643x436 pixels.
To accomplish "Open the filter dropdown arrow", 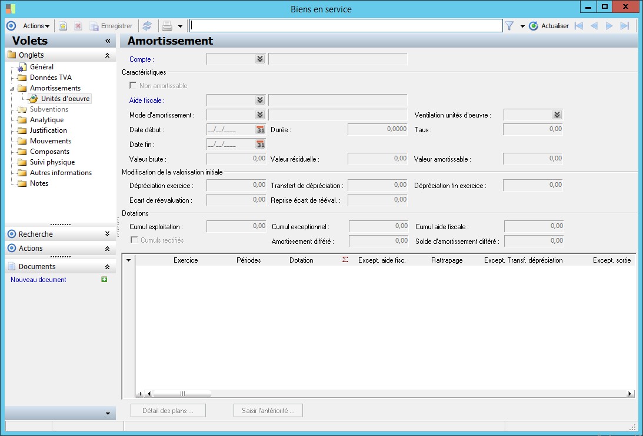I will [x=522, y=26].
